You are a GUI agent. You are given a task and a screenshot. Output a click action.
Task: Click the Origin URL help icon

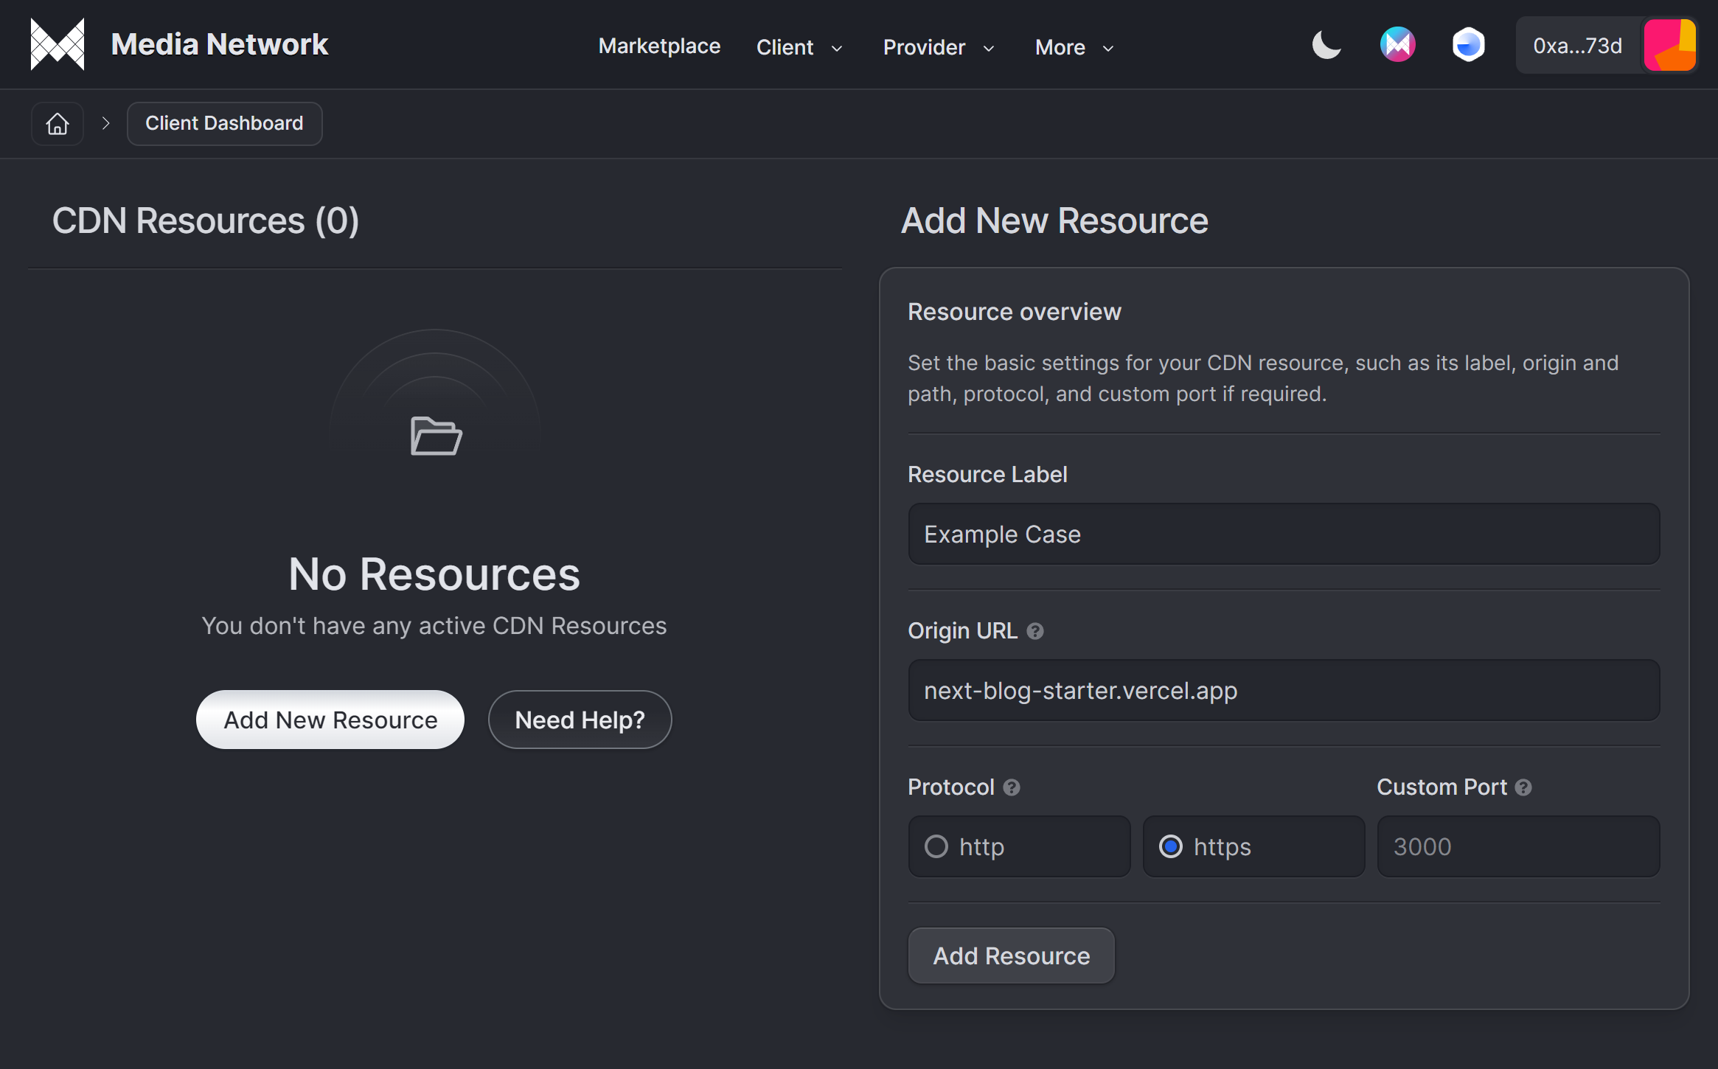[x=1035, y=631]
